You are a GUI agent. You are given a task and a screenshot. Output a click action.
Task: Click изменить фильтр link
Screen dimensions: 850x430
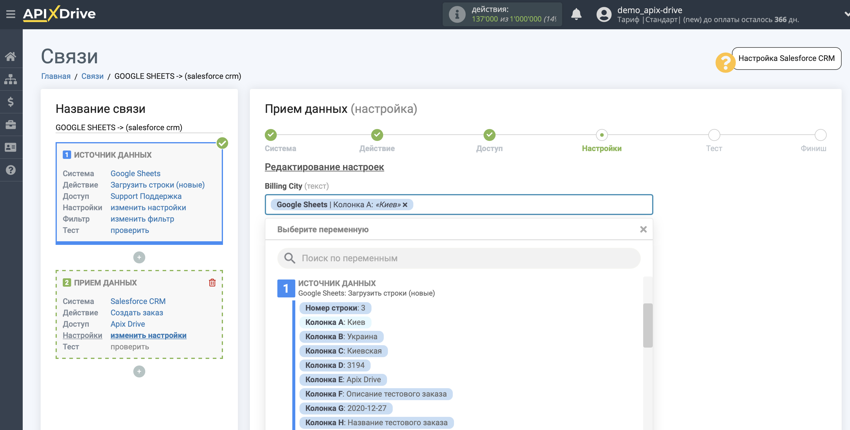point(142,219)
